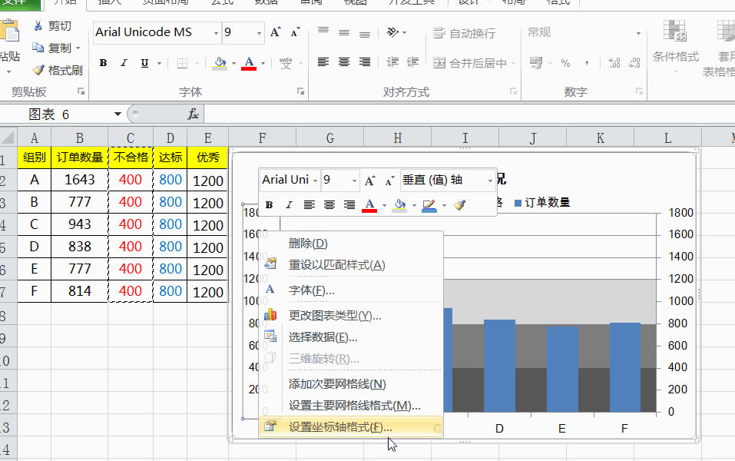The width and height of the screenshot is (735, 461).
Task: Click the Cut (剪切) scissors icon
Action: pos(38,26)
